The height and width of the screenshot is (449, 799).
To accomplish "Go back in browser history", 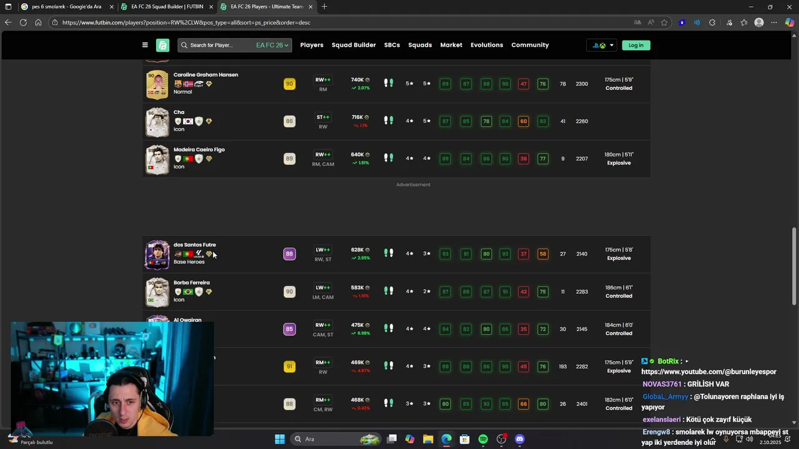I will coord(8,22).
